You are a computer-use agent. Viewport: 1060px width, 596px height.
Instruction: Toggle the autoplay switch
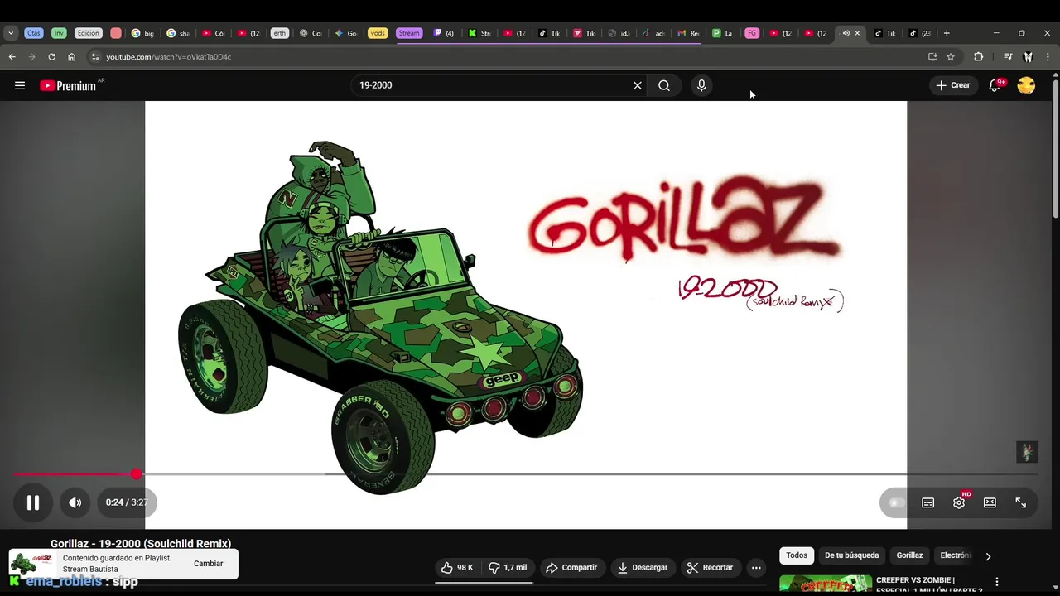coord(895,502)
